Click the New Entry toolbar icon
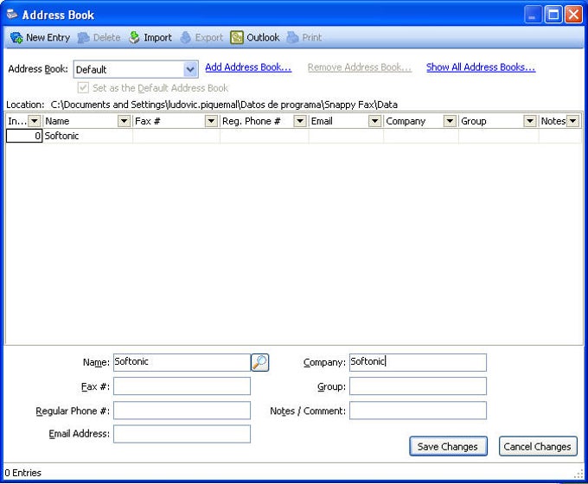588x484 pixels. pos(16,37)
